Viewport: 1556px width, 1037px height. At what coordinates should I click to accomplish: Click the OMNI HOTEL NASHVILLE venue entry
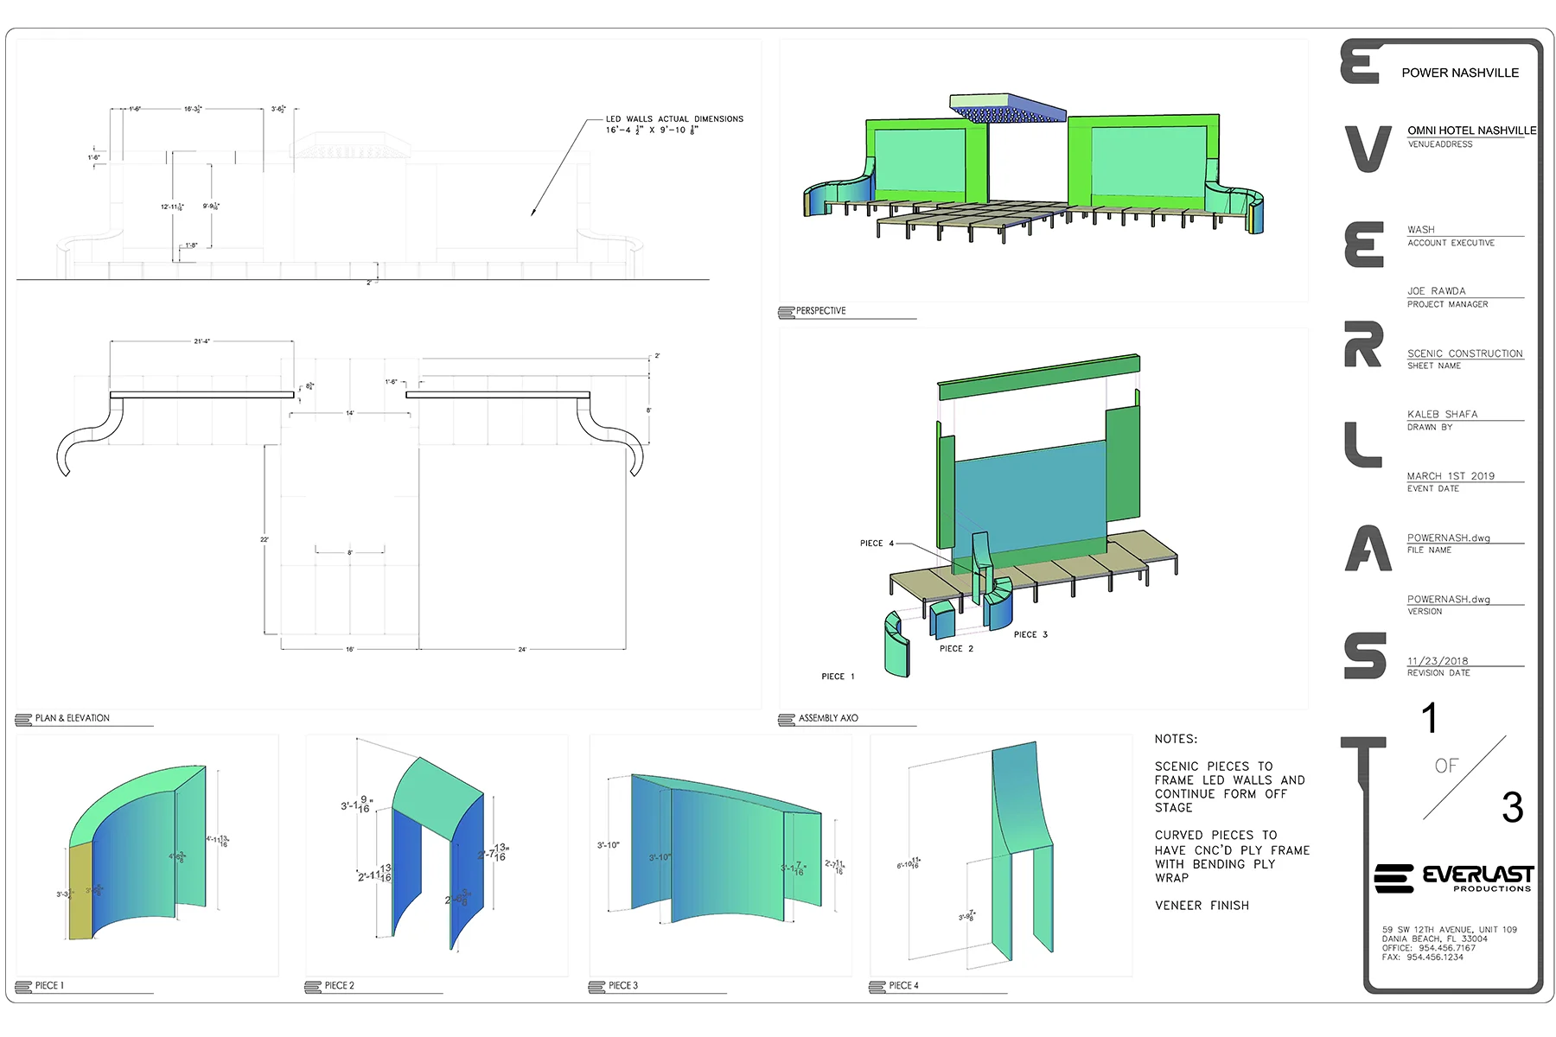click(x=1470, y=130)
